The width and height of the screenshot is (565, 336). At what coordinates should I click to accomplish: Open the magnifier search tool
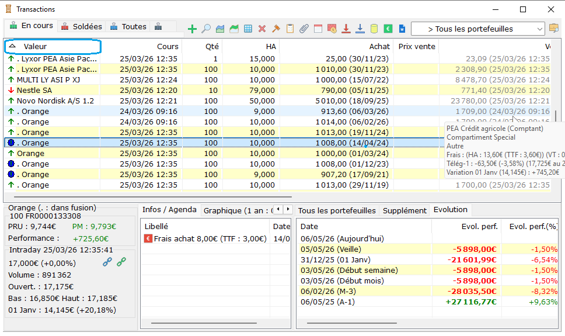coord(206,29)
